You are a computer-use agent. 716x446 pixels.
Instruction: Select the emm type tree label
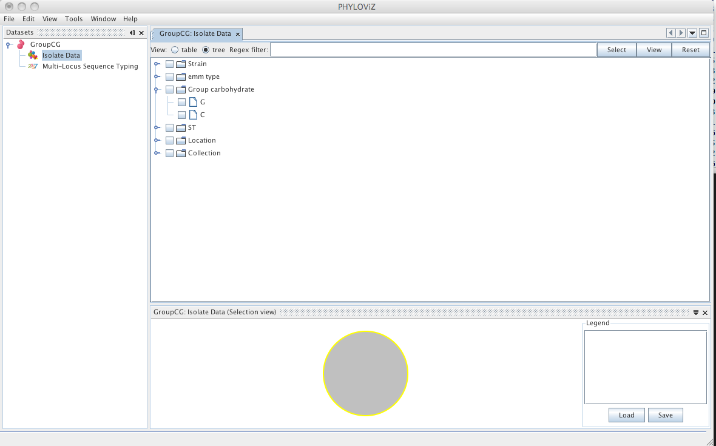pos(204,76)
